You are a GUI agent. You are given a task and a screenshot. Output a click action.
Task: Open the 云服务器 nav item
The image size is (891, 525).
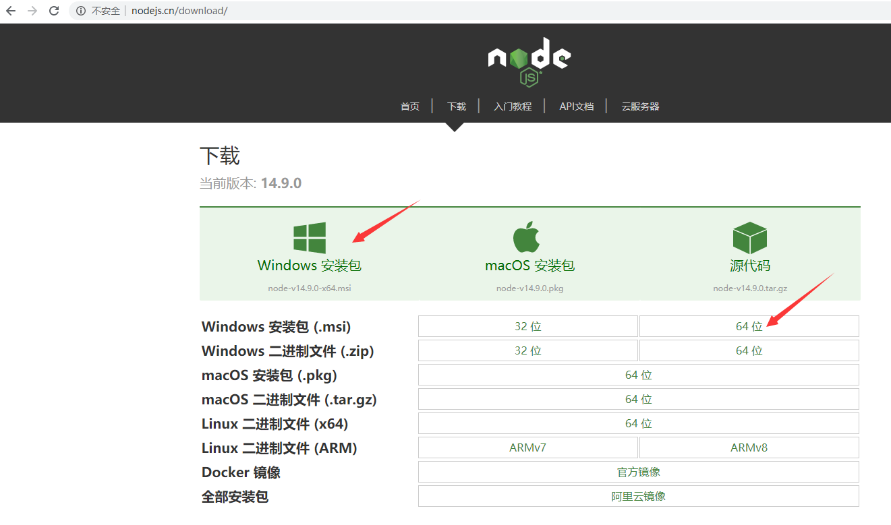click(x=640, y=106)
